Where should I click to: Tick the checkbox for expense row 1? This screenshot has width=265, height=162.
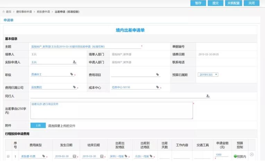point(8,156)
